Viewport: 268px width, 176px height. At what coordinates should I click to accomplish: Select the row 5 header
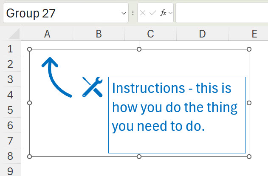click(x=10, y=110)
